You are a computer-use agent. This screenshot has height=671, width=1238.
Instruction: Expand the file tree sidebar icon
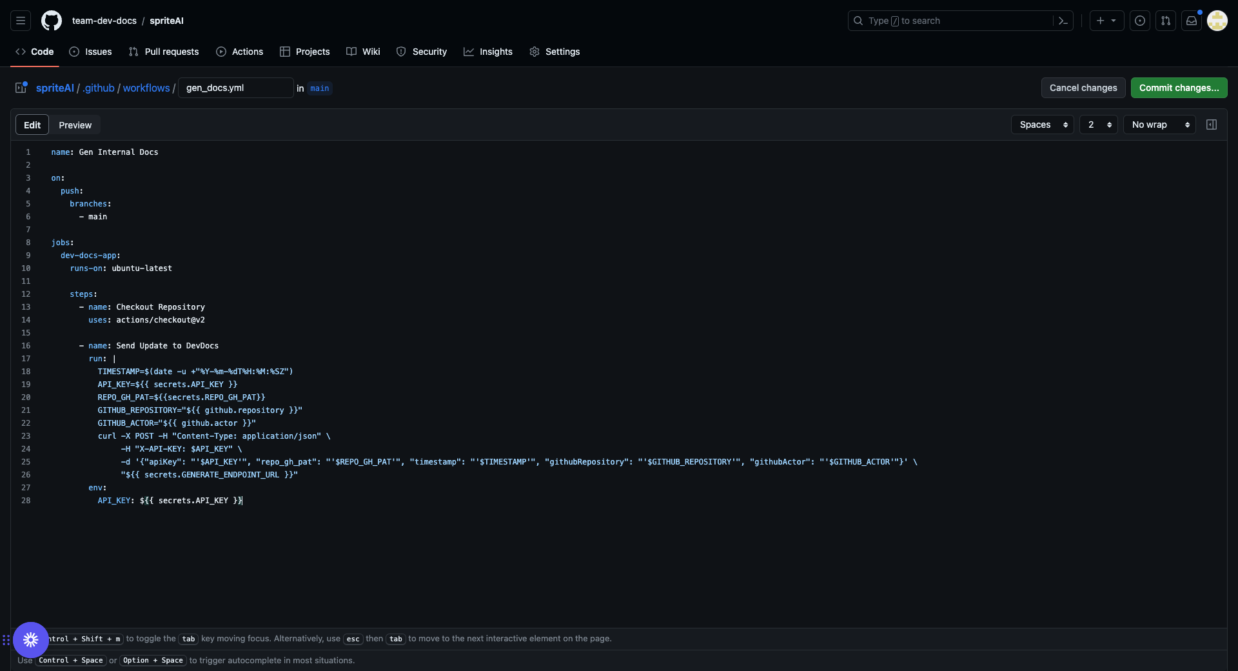click(21, 88)
